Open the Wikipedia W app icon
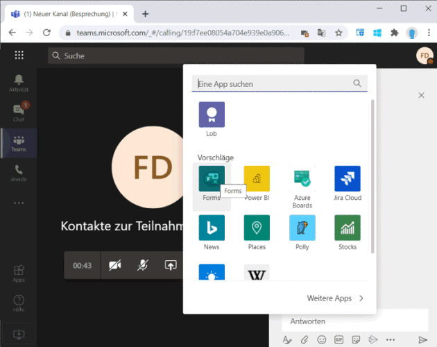 (257, 272)
